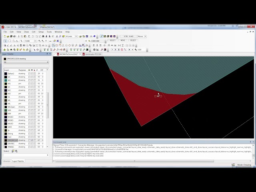The height and width of the screenshot is (192, 256).
Task: Click the MH drawing green color swatch
Action: (6, 110)
